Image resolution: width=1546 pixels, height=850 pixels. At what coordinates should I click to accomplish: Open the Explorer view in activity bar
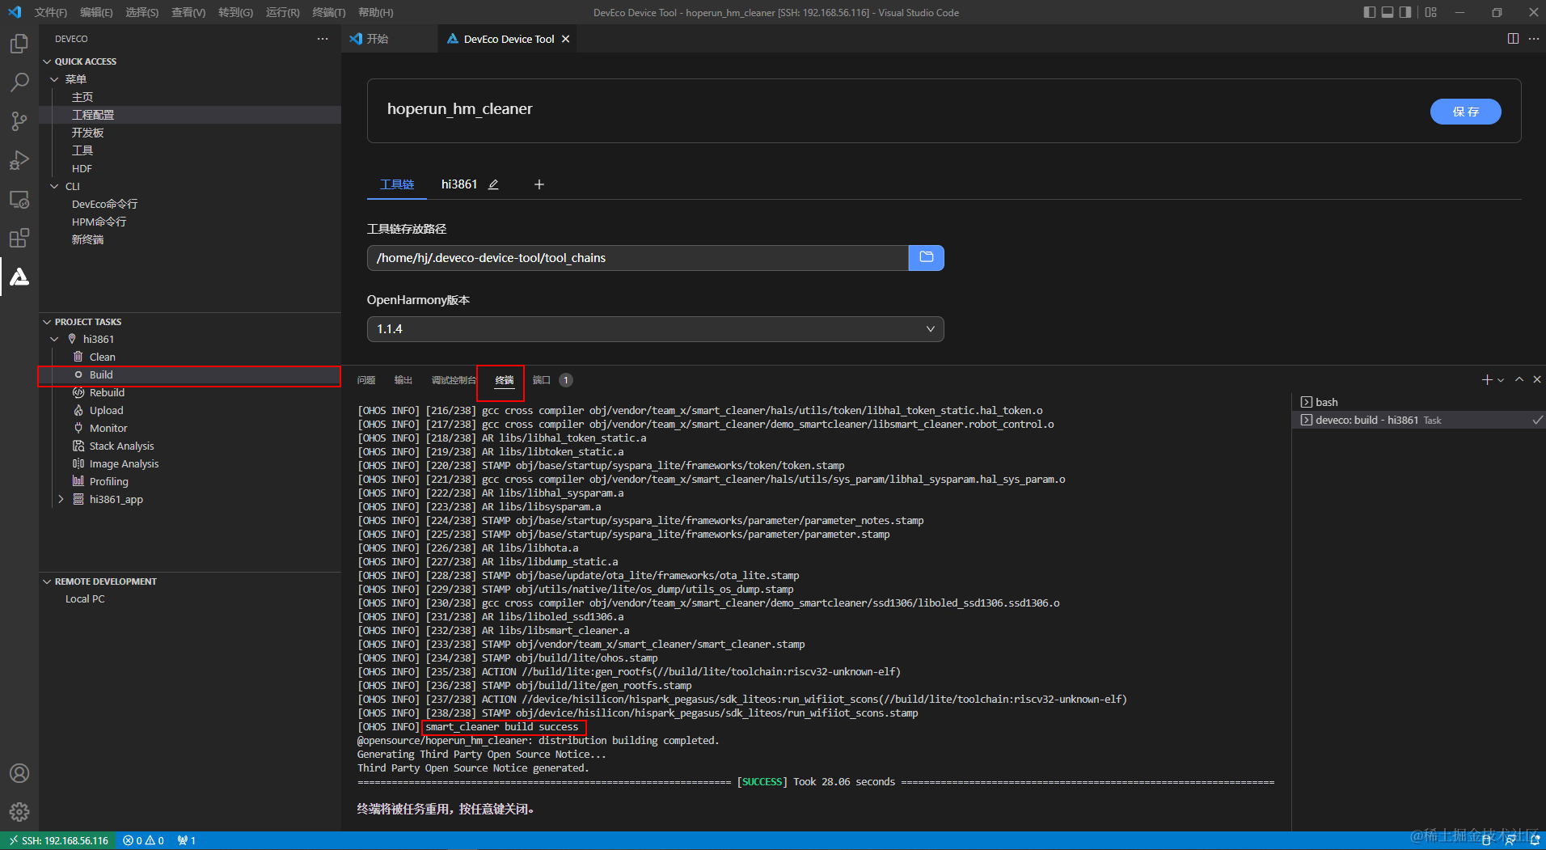click(19, 44)
